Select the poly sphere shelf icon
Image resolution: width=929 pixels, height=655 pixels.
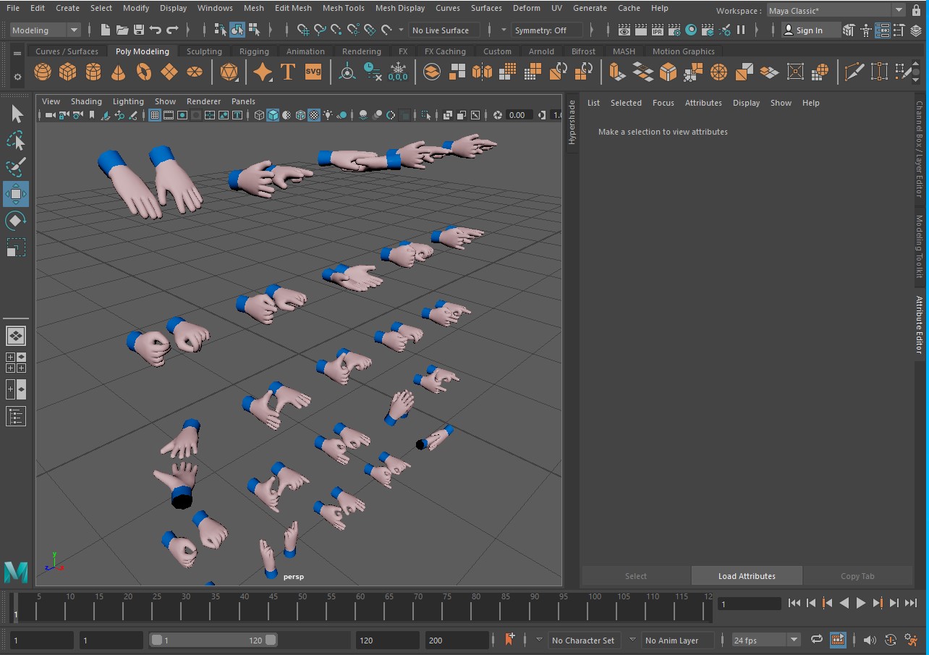43,72
